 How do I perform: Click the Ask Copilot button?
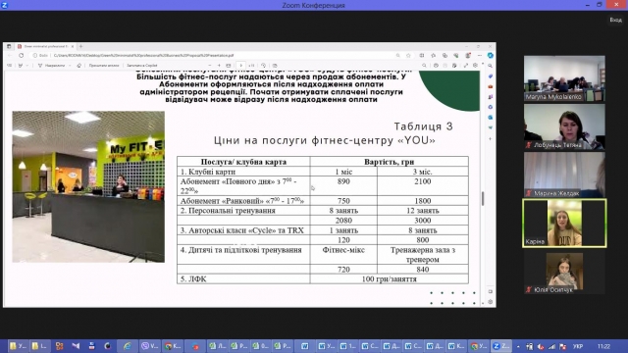point(141,66)
